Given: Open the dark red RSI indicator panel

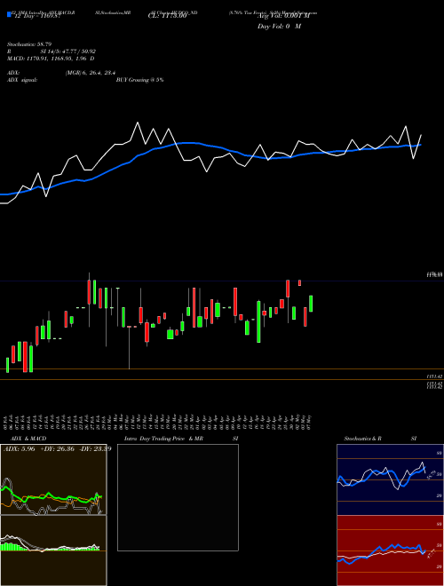Looking at the screenshot, I should [390, 550].
